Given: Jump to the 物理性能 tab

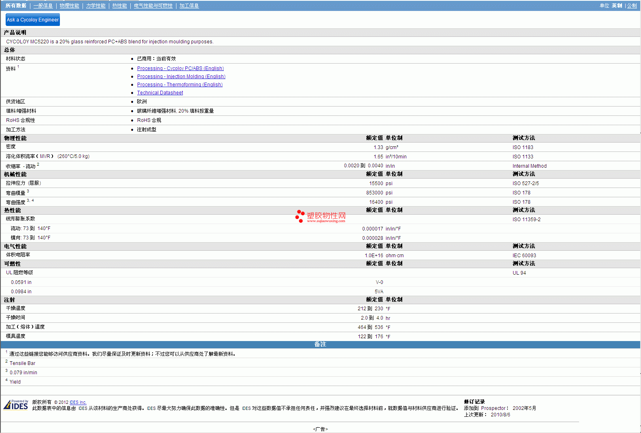Looking at the screenshot, I should [69, 6].
